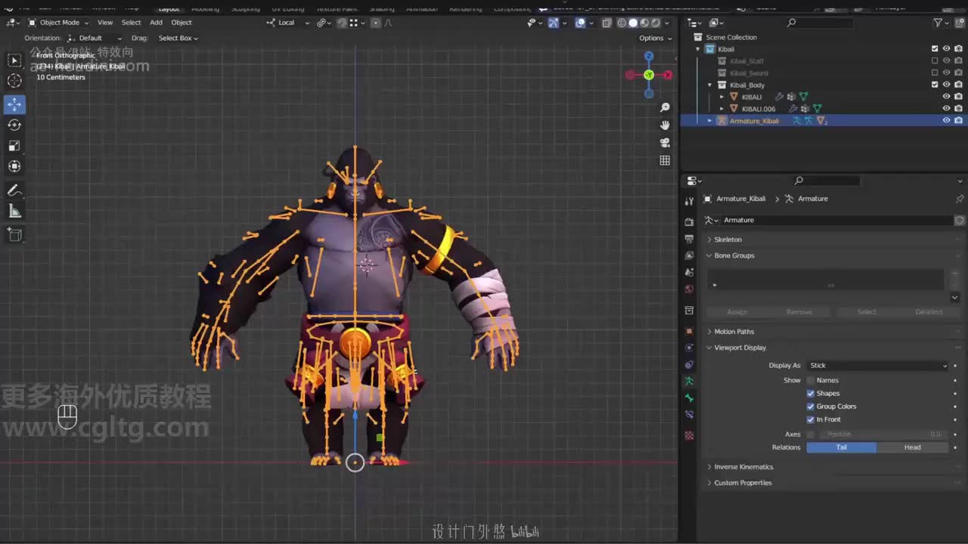Open the Render properties tab
This screenshot has width=968, height=544.
click(x=689, y=222)
